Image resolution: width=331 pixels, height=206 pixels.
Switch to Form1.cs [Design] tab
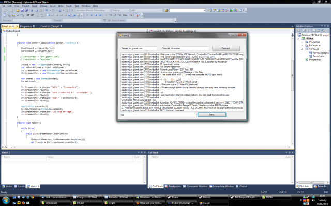point(51,26)
